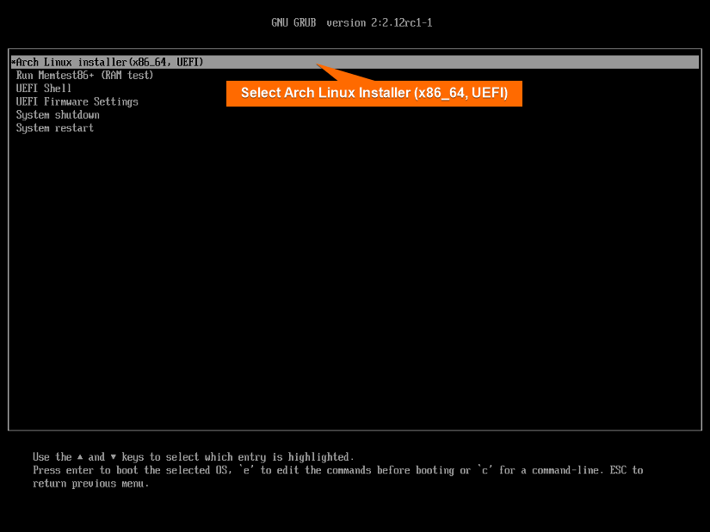Click the 'Use the ▲ and ▼ keys' help line
The image size is (710, 532).
pyautogui.click(x=194, y=457)
